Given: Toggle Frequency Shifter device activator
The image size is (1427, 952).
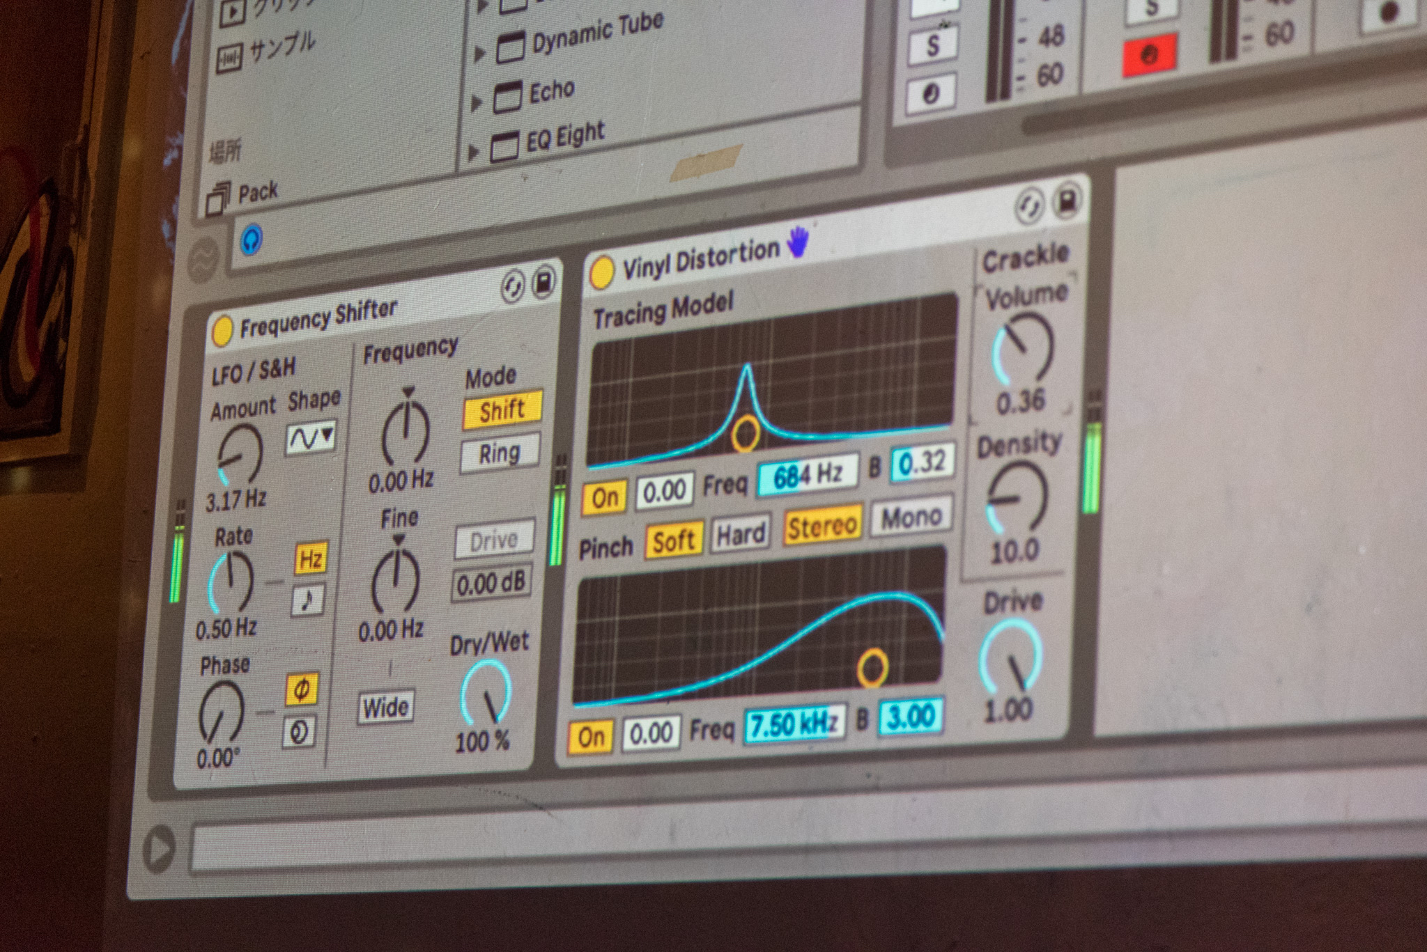Looking at the screenshot, I should click(222, 331).
